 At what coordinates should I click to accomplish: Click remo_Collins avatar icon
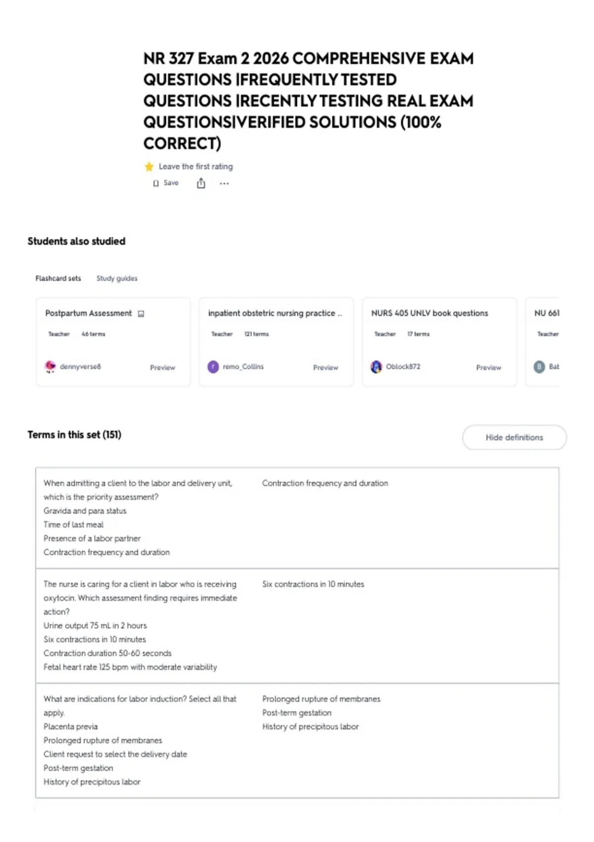(x=213, y=367)
